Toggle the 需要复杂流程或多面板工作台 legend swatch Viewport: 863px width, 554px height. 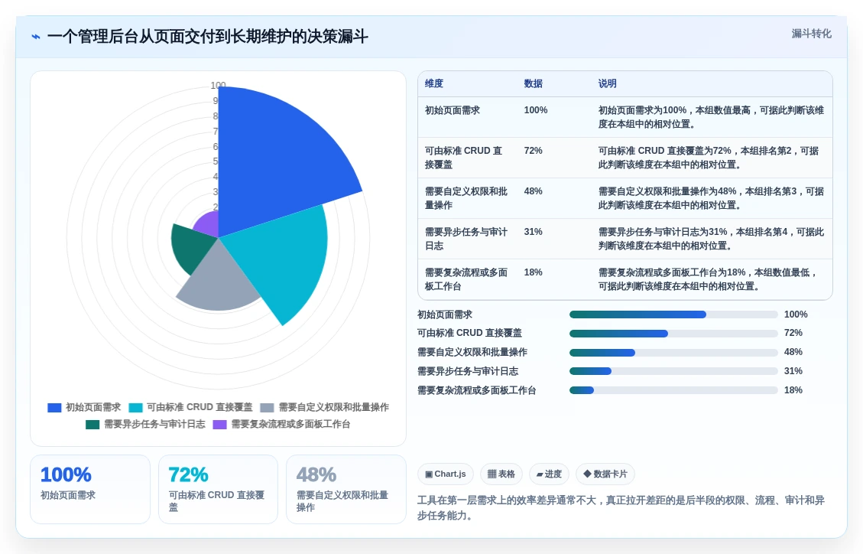(x=219, y=425)
